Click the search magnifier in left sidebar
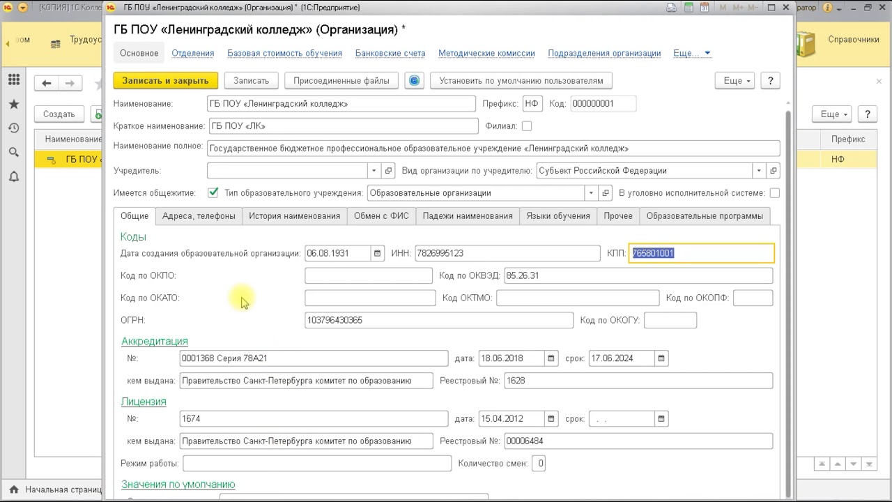Screen dimensions: 892x502 (x=14, y=152)
